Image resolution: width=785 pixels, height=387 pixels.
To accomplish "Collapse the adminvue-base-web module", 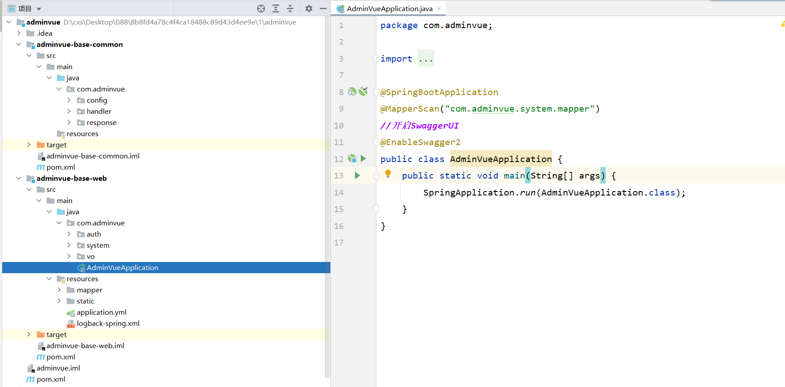I will tap(19, 178).
